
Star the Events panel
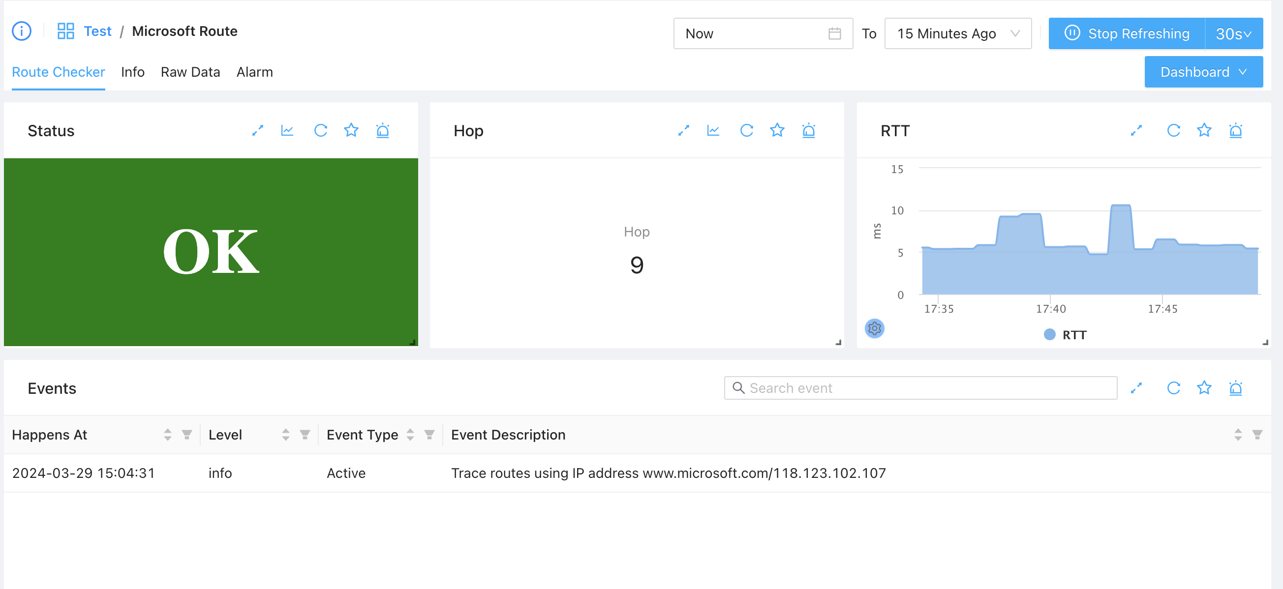(1204, 388)
